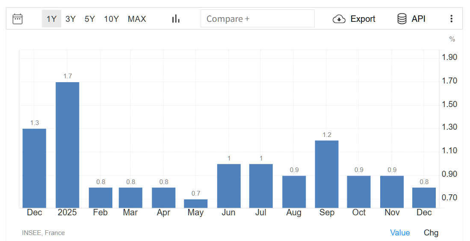Select the Sep bar showing 1.2
The image size is (470, 241).
(327, 174)
